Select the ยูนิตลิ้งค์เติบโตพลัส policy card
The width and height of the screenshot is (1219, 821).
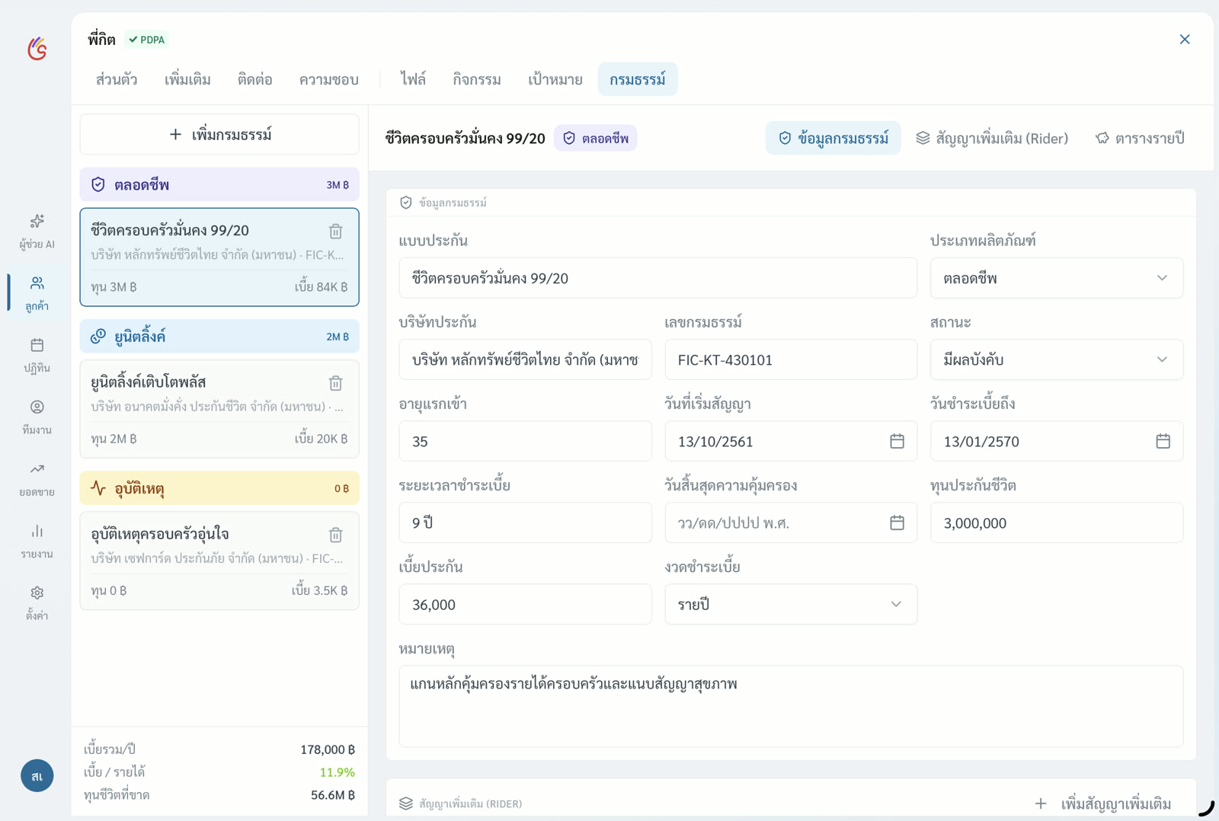tap(219, 409)
